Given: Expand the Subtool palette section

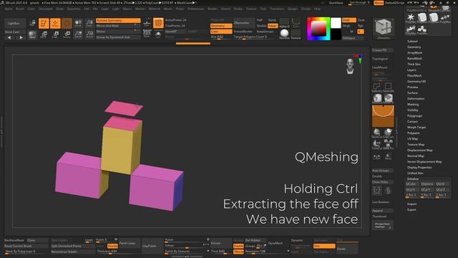Looking at the screenshot, I should [x=412, y=42].
